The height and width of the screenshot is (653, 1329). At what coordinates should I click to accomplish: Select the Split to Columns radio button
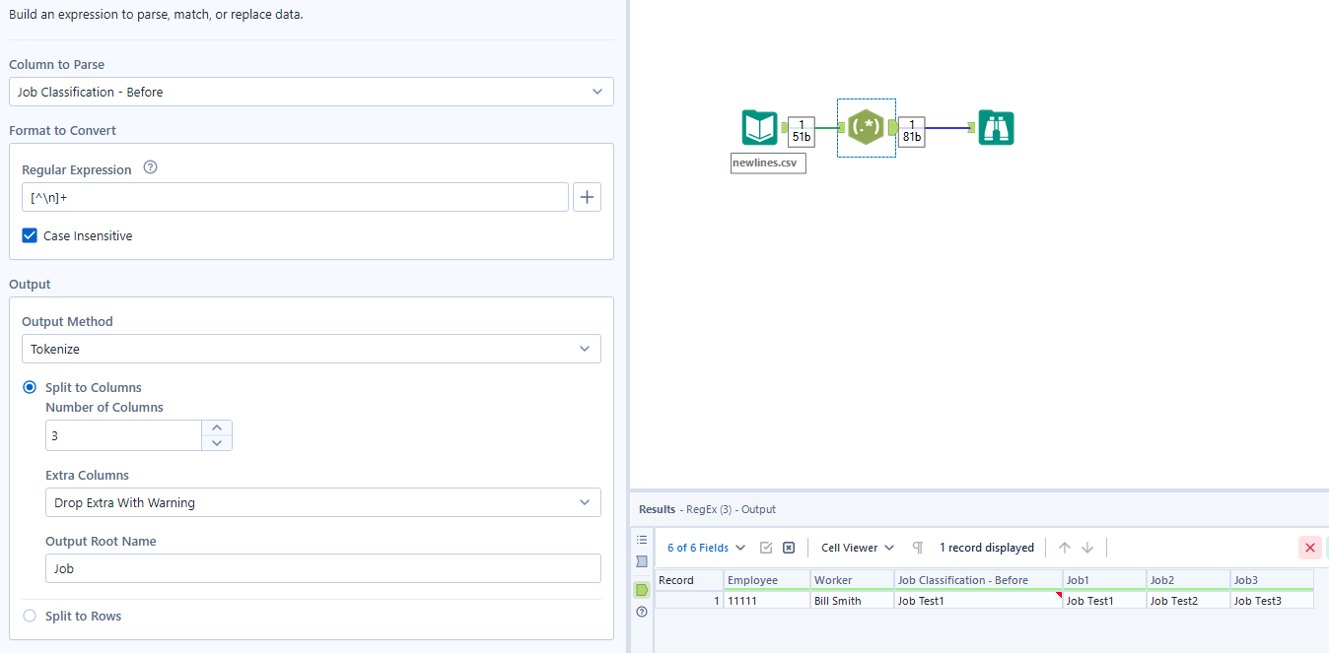coord(29,387)
